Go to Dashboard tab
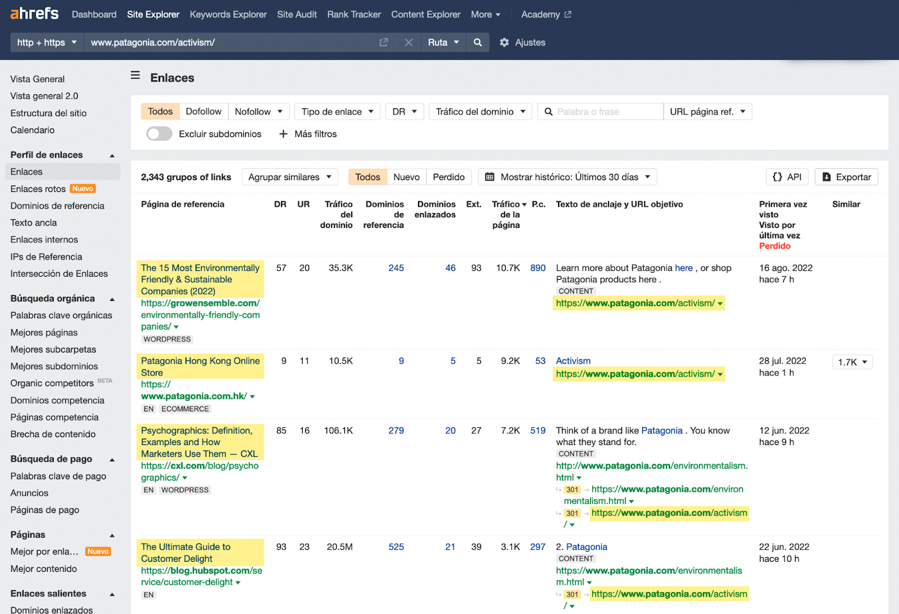This screenshot has width=899, height=614. pos(94,14)
